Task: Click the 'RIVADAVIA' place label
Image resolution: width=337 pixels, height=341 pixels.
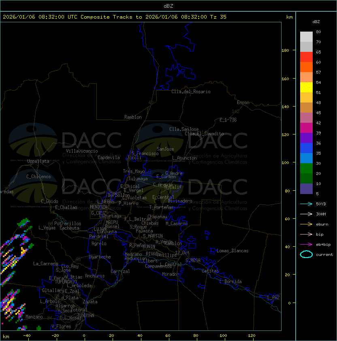Action: pos(154,254)
